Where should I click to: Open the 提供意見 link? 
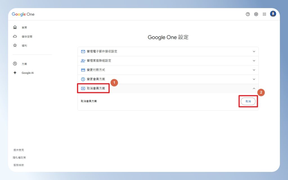coord(19,150)
